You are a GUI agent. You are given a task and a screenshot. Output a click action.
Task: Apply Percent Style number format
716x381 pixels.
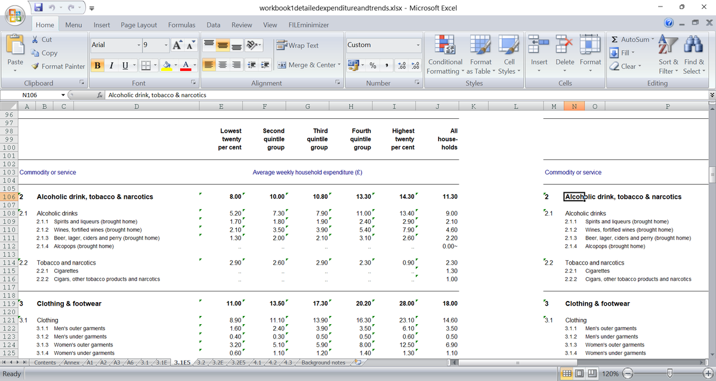(x=373, y=65)
